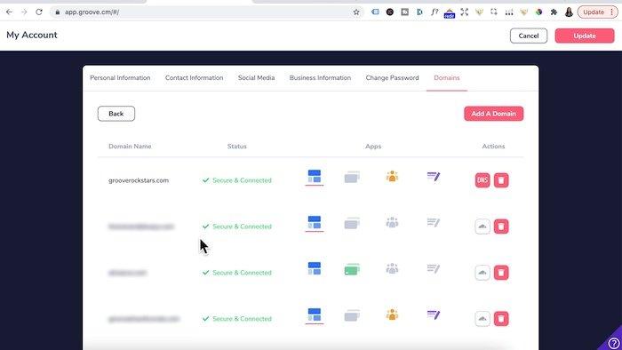This screenshot has width=622, height=350.
Task: Select the grooverockstars.com domain name
Action: tap(139, 180)
